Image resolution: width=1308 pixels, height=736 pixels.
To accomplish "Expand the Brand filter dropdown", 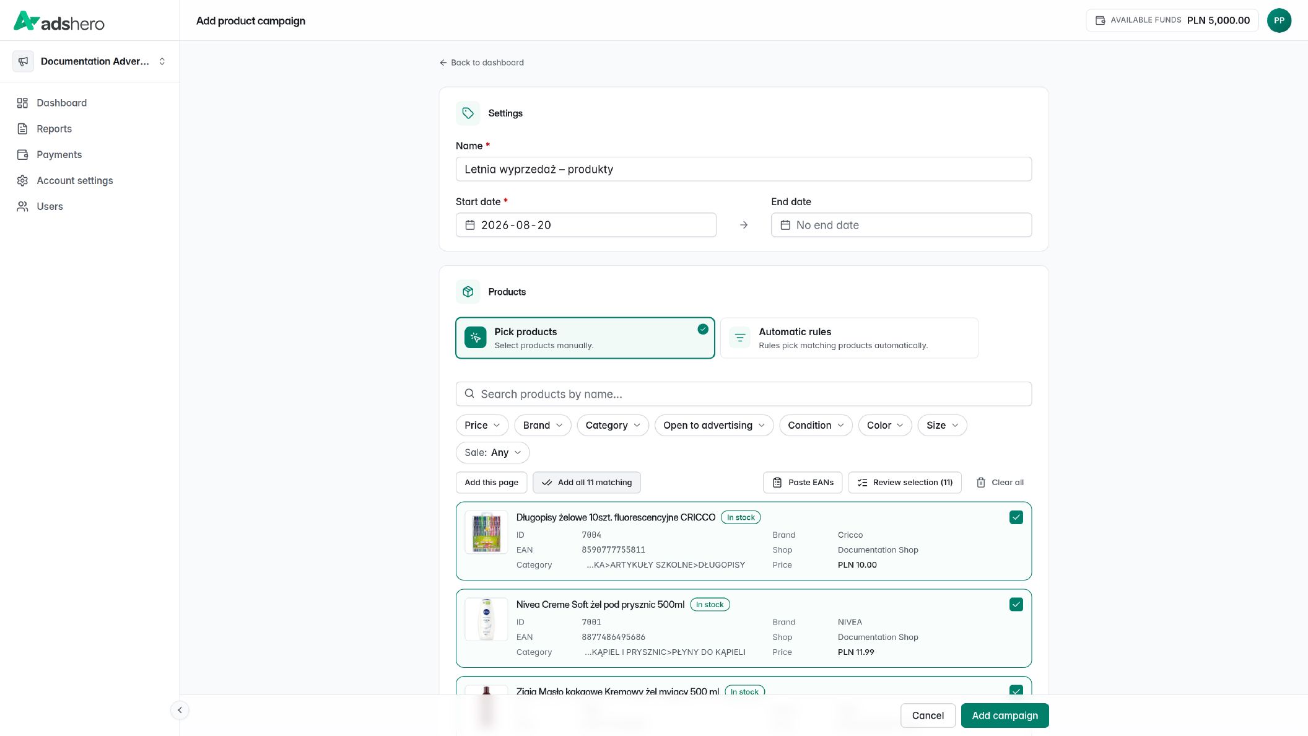I will tap(543, 426).
